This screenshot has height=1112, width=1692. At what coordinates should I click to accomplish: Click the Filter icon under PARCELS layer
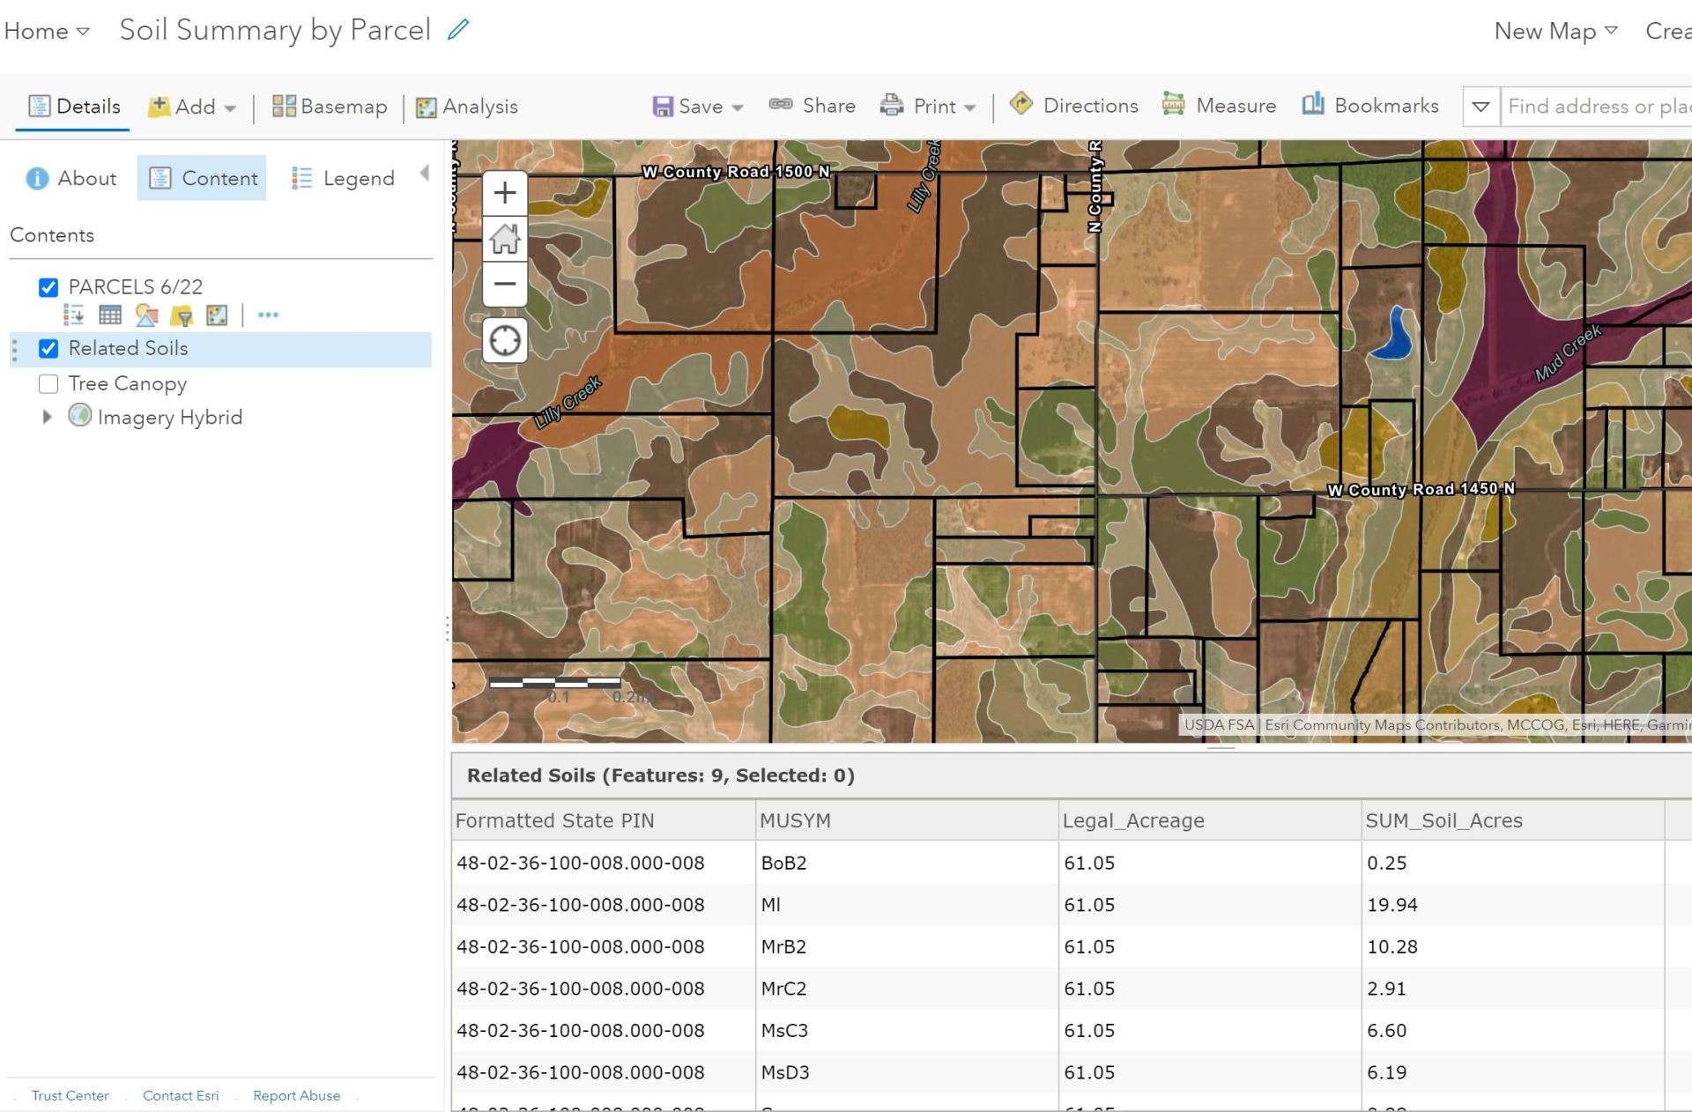pos(182,315)
